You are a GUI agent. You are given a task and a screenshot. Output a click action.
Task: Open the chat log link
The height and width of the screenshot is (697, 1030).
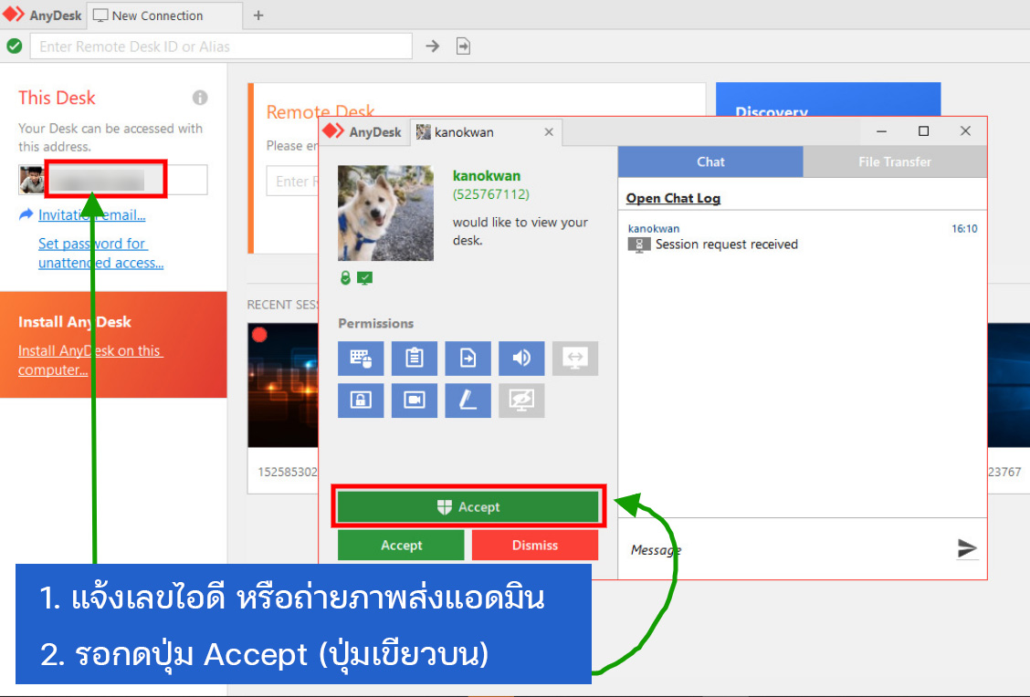(673, 198)
